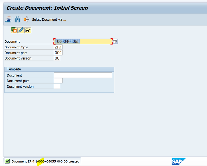Screen dimensions: 207x166
Task: Click the Document part label under Document Type
Action: pos(16,53)
